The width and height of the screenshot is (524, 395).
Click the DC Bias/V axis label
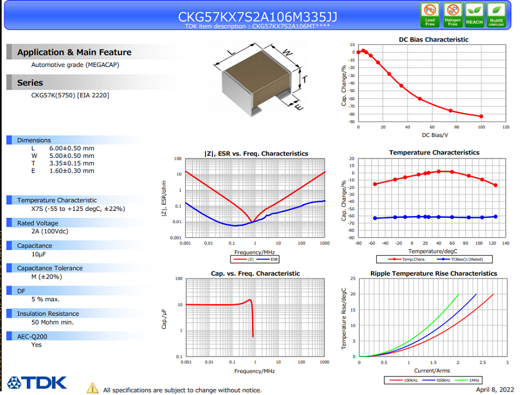pyautogui.click(x=435, y=135)
